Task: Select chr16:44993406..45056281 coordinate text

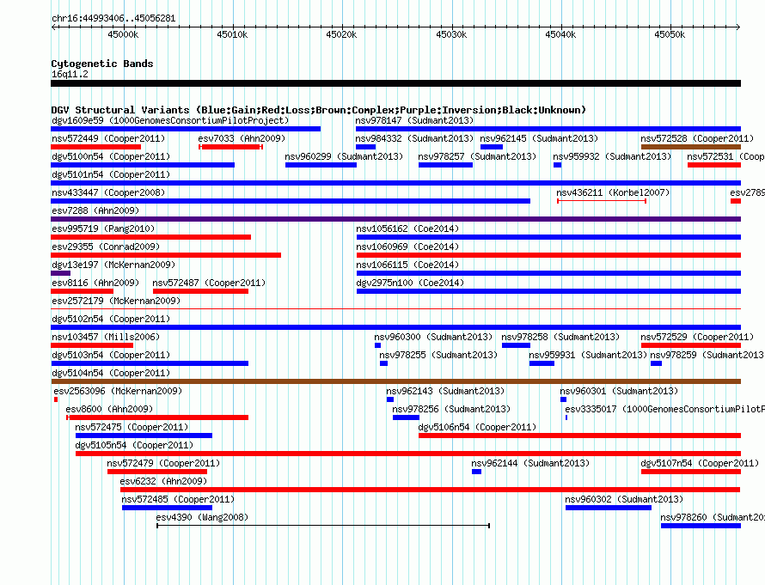Action: (x=113, y=18)
